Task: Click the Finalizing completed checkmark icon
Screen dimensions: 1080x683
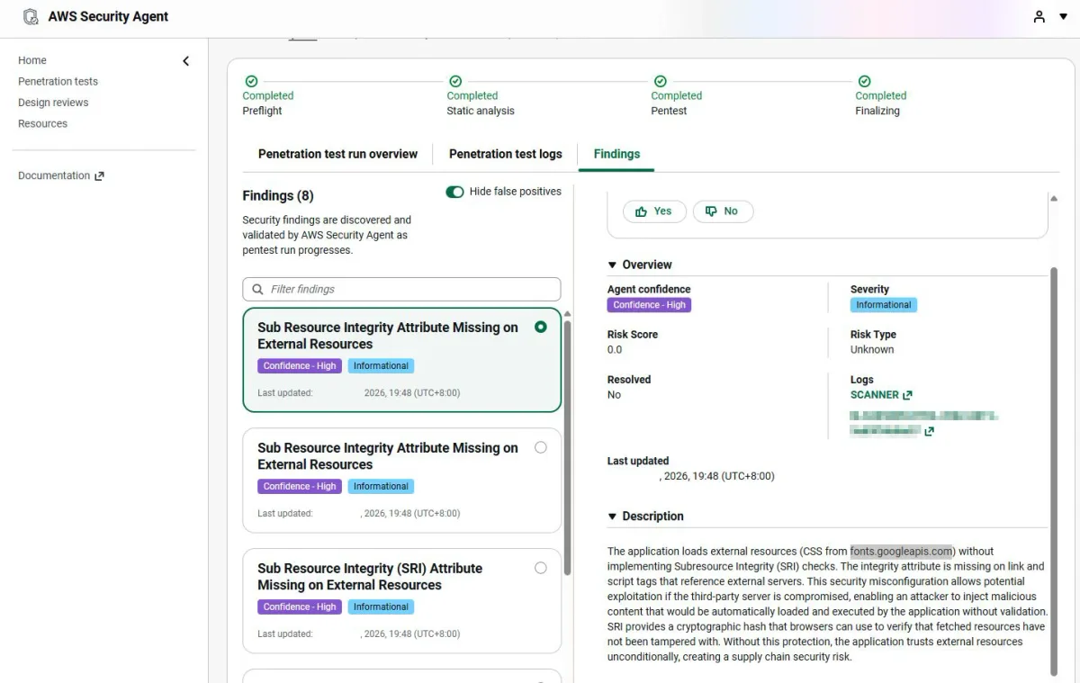Action: tap(864, 81)
